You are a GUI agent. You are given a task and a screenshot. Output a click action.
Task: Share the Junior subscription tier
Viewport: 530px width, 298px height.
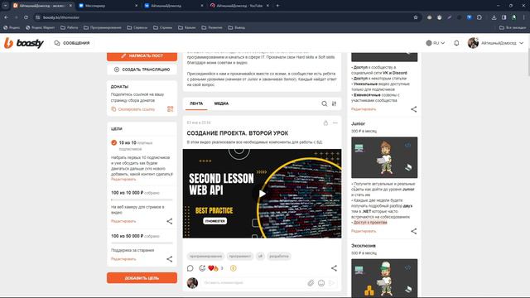tap(414, 231)
